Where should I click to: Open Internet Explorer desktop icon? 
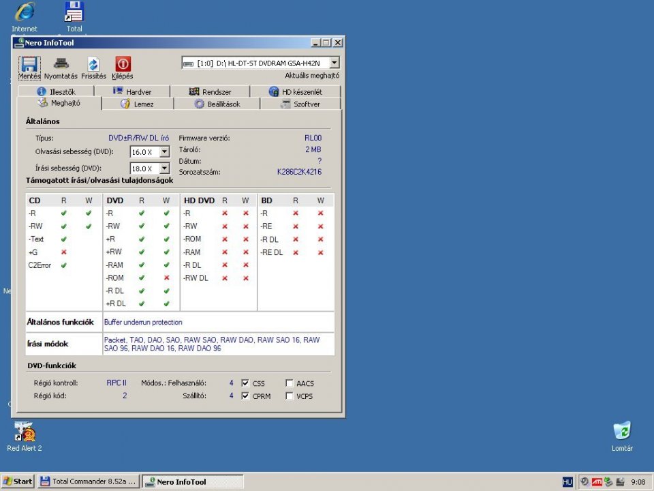pyautogui.click(x=25, y=12)
